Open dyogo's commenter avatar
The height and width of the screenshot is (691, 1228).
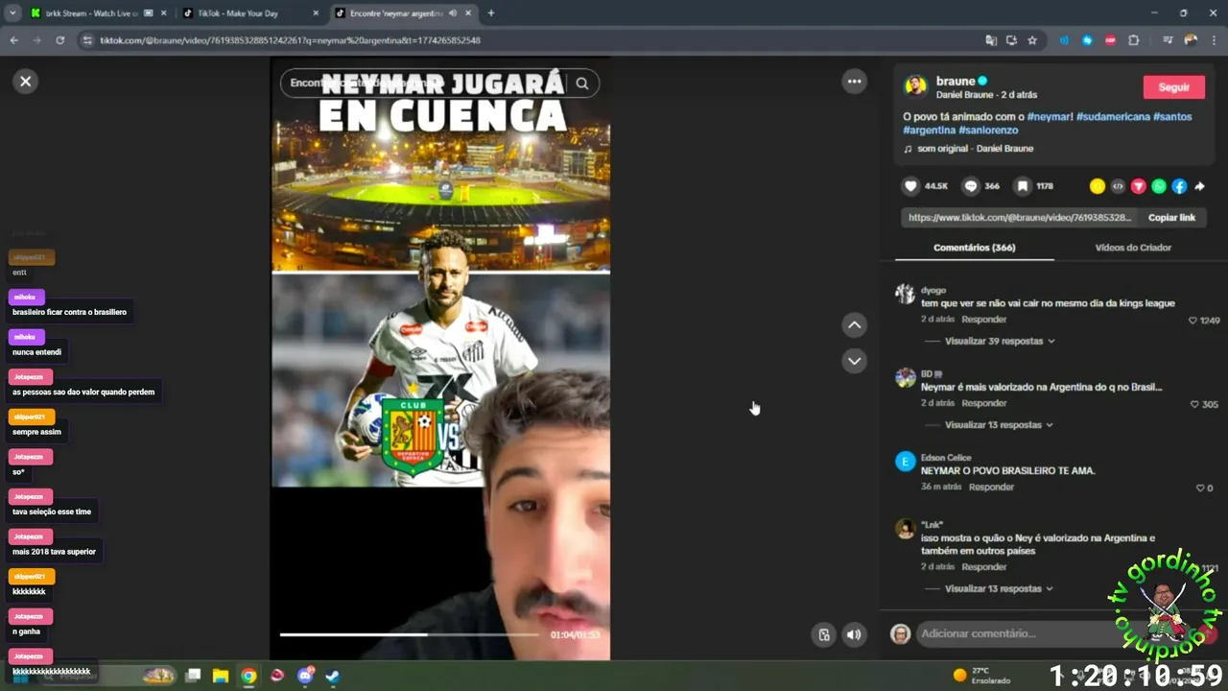(905, 294)
